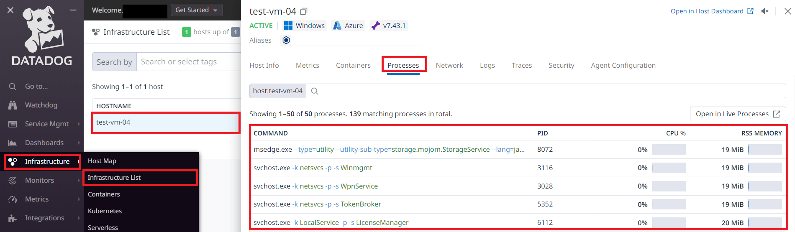Select the svchost.exe Winmgmt process row
The height and width of the screenshot is (232, 795).
click(518, 168)
